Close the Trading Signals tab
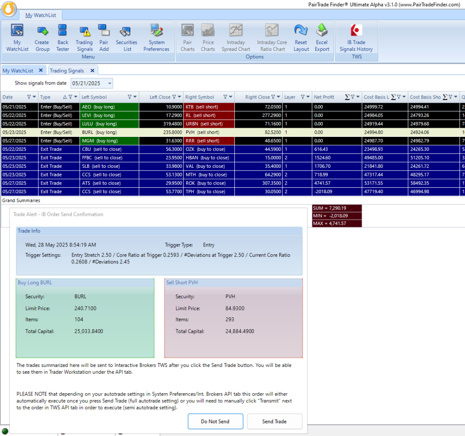Viewport: 465px width, 436px height. [x=92, y=70]
